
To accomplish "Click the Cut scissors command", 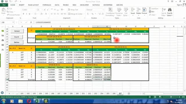I will click(x=9, y=9).
